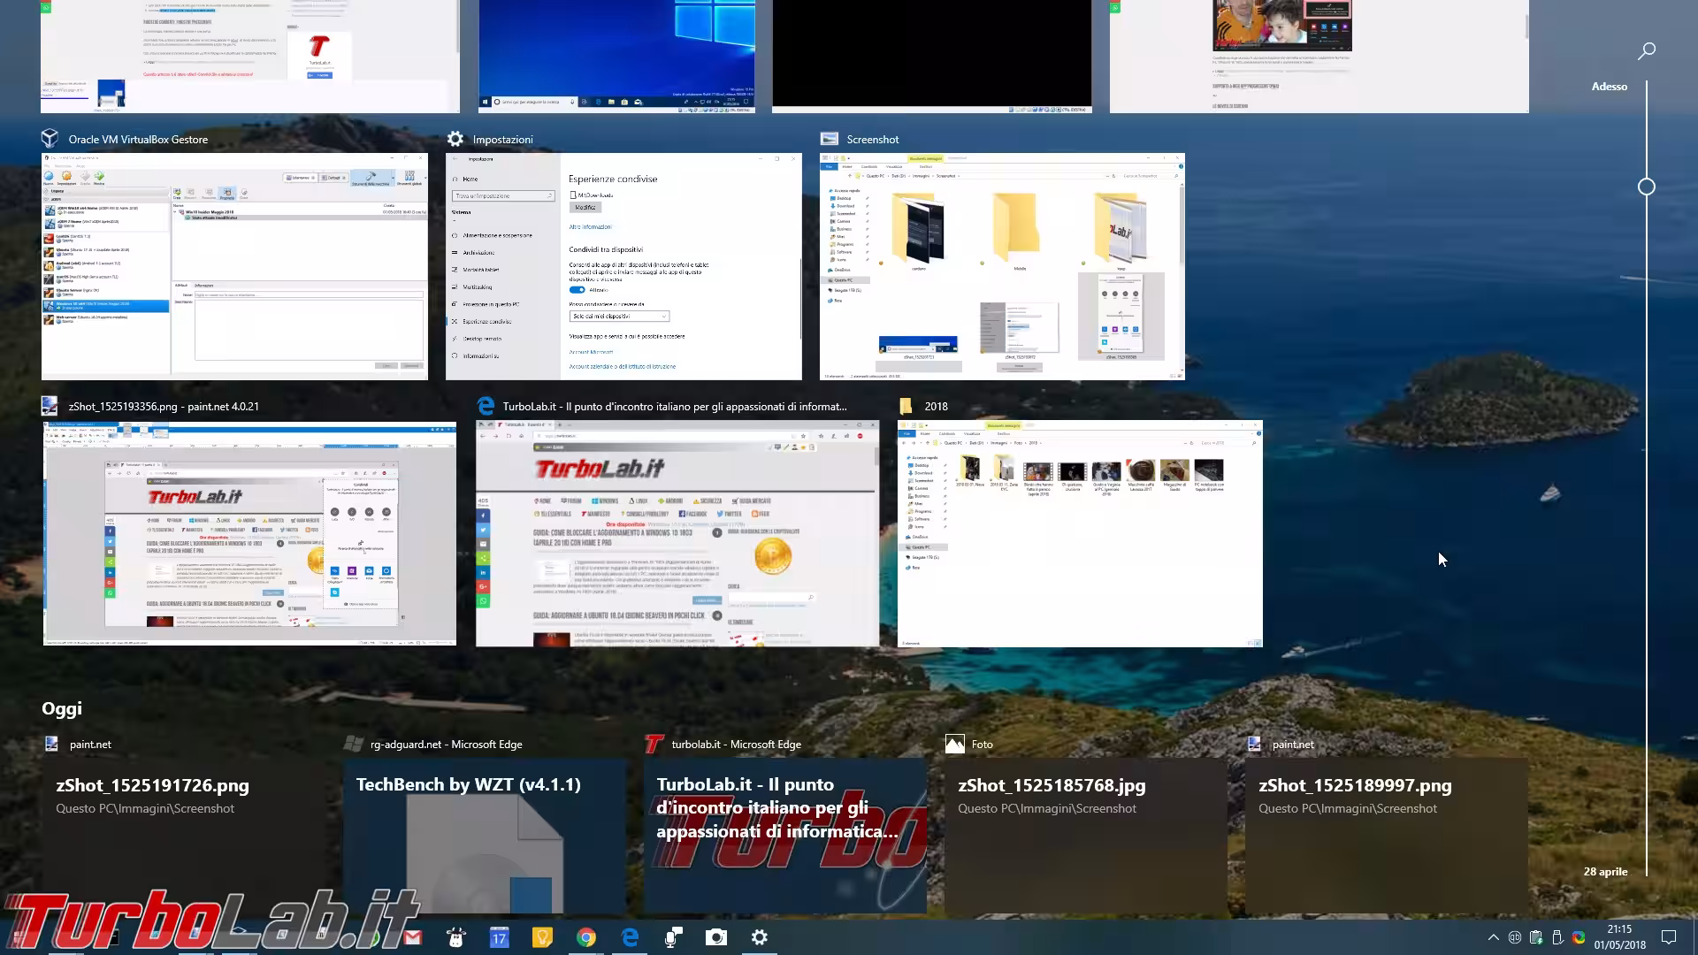
Task: Switch to Oracle VM VirtualBox Gestore window
Action: [x=234, y=266]
